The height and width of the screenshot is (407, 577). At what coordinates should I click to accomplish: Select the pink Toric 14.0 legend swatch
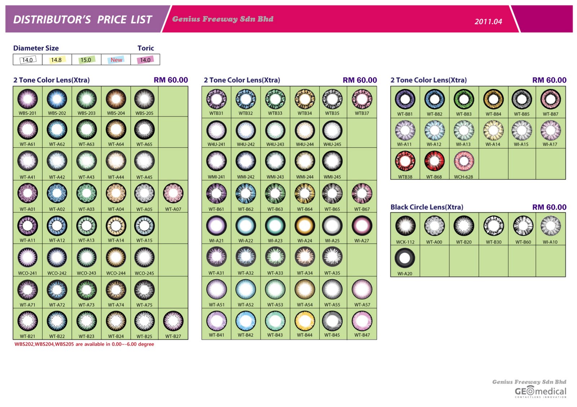(145, 60)
